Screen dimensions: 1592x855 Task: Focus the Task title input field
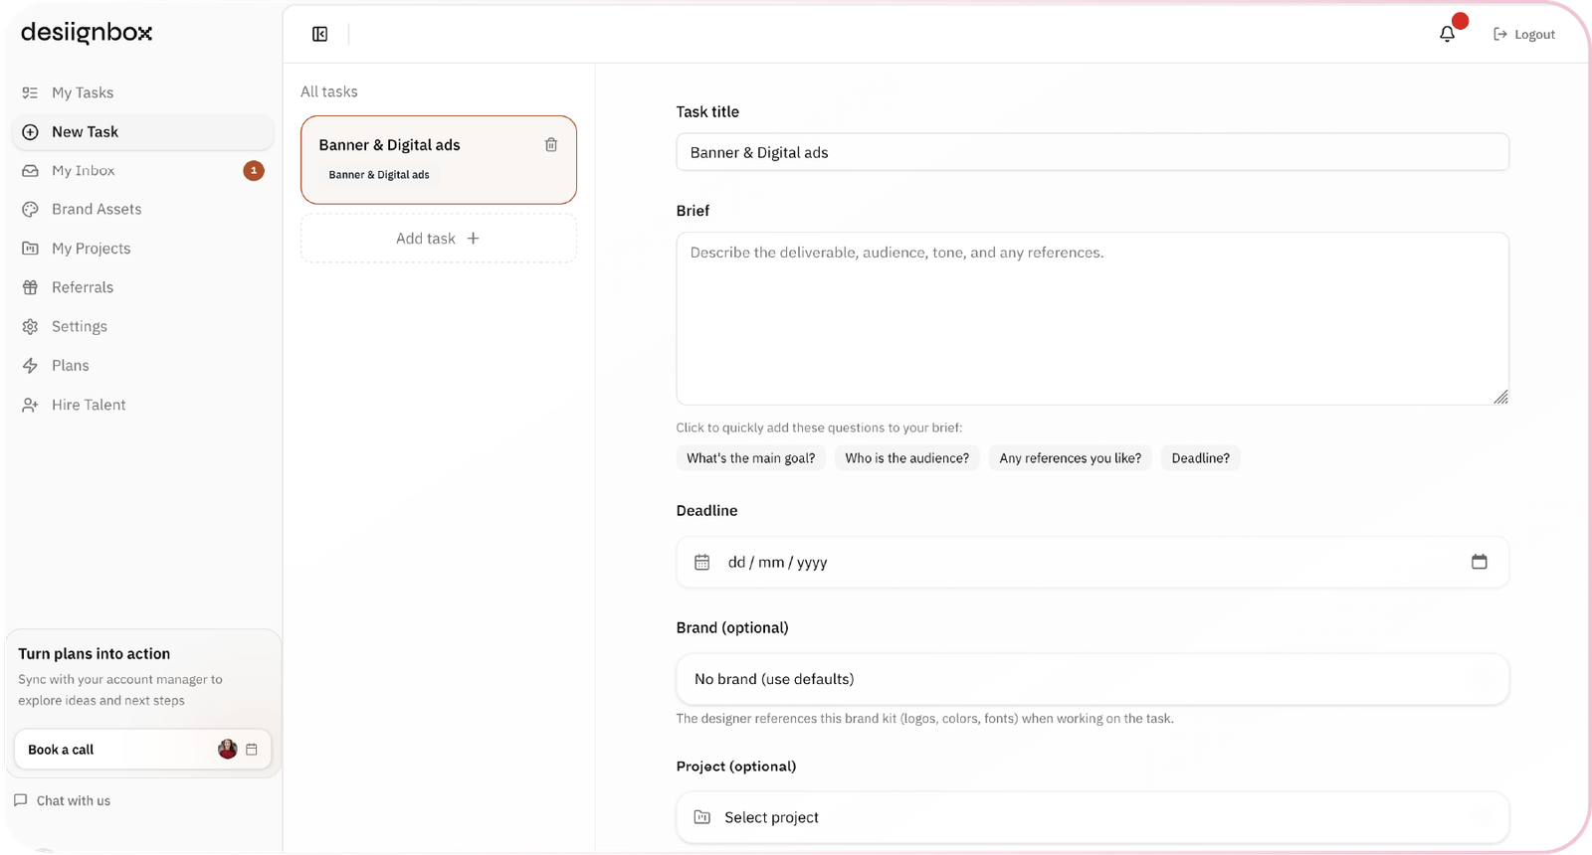coord(1093,152)
